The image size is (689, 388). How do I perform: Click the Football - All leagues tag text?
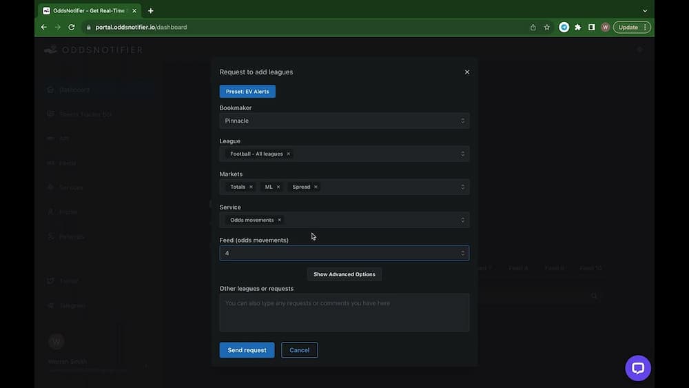[256, 154]
